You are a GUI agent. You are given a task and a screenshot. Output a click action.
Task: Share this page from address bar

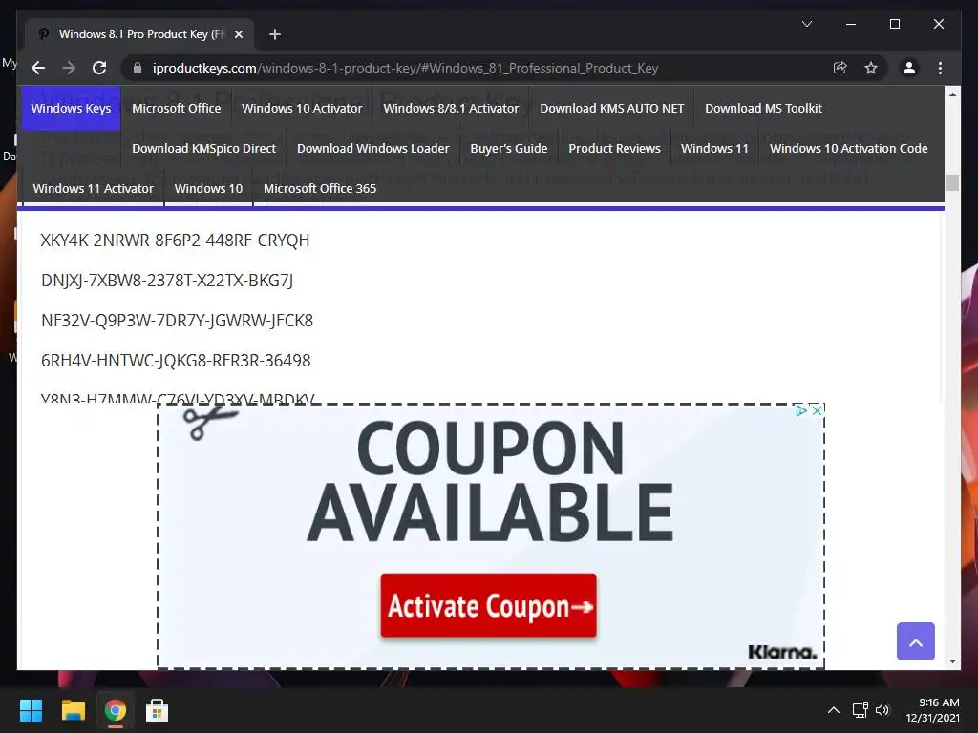click(840, 68)
